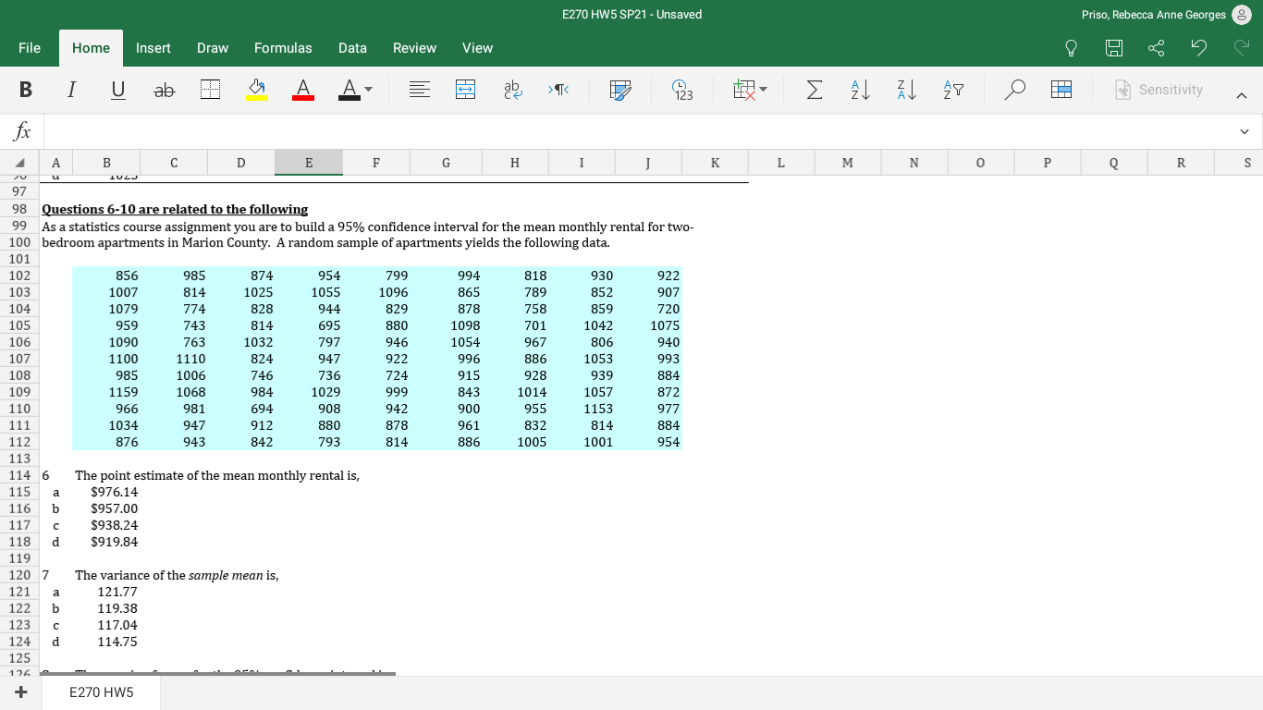Open Tell Me lightbulb icon
This screenshot has height=710, width=1263.
click(1073, 48)
